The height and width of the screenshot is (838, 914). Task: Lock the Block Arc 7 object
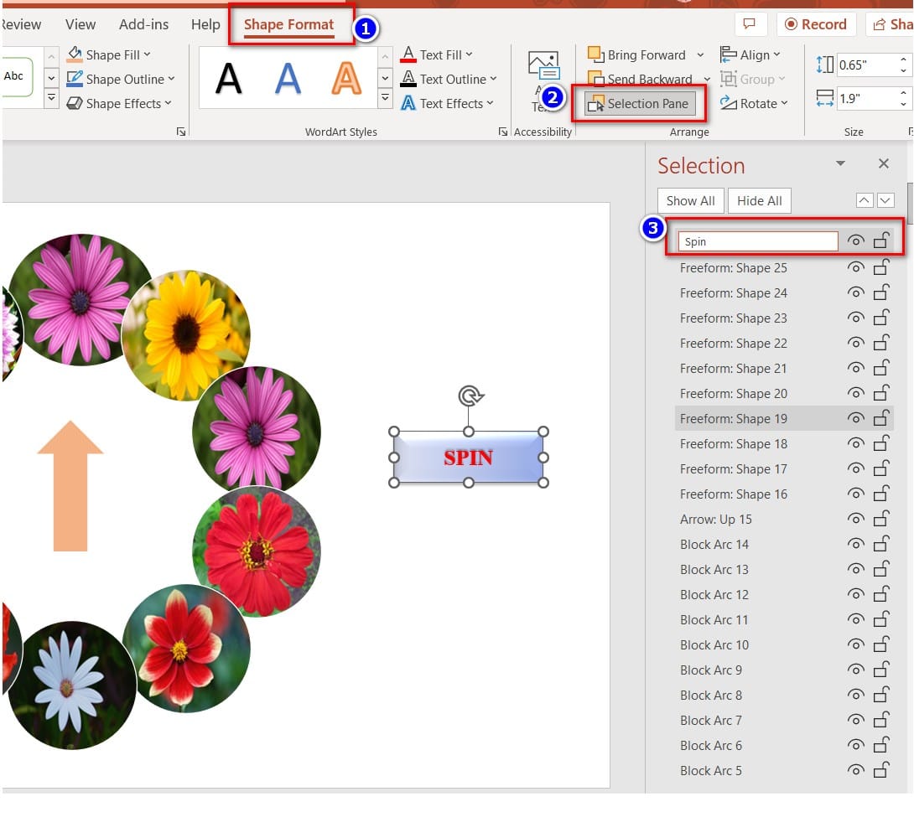881,720
